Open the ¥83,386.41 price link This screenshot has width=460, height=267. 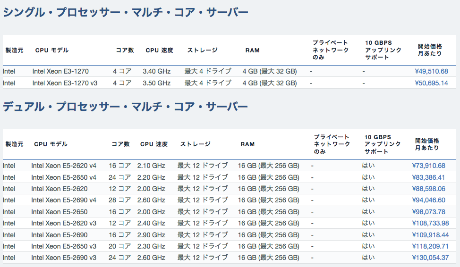click(428, 177)
